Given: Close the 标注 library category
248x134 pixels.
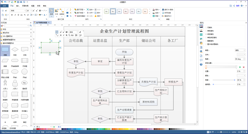Looking at the screenshot, I should pyautogui.click(x=31, y=29).
